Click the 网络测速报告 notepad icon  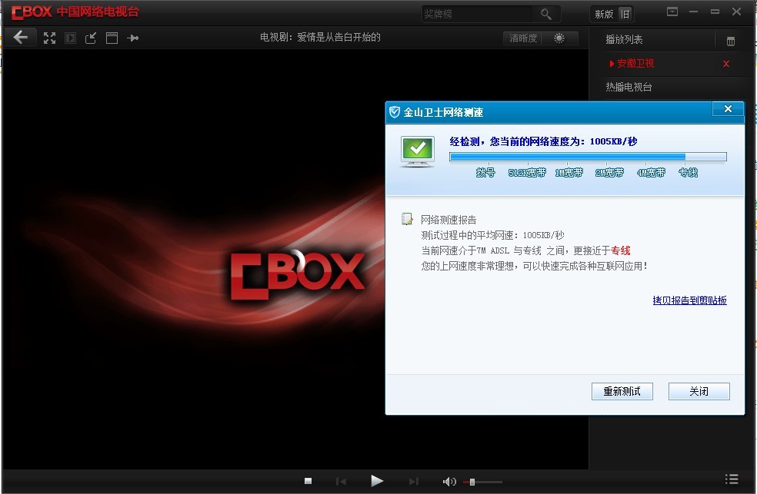(x=407, y=219)
